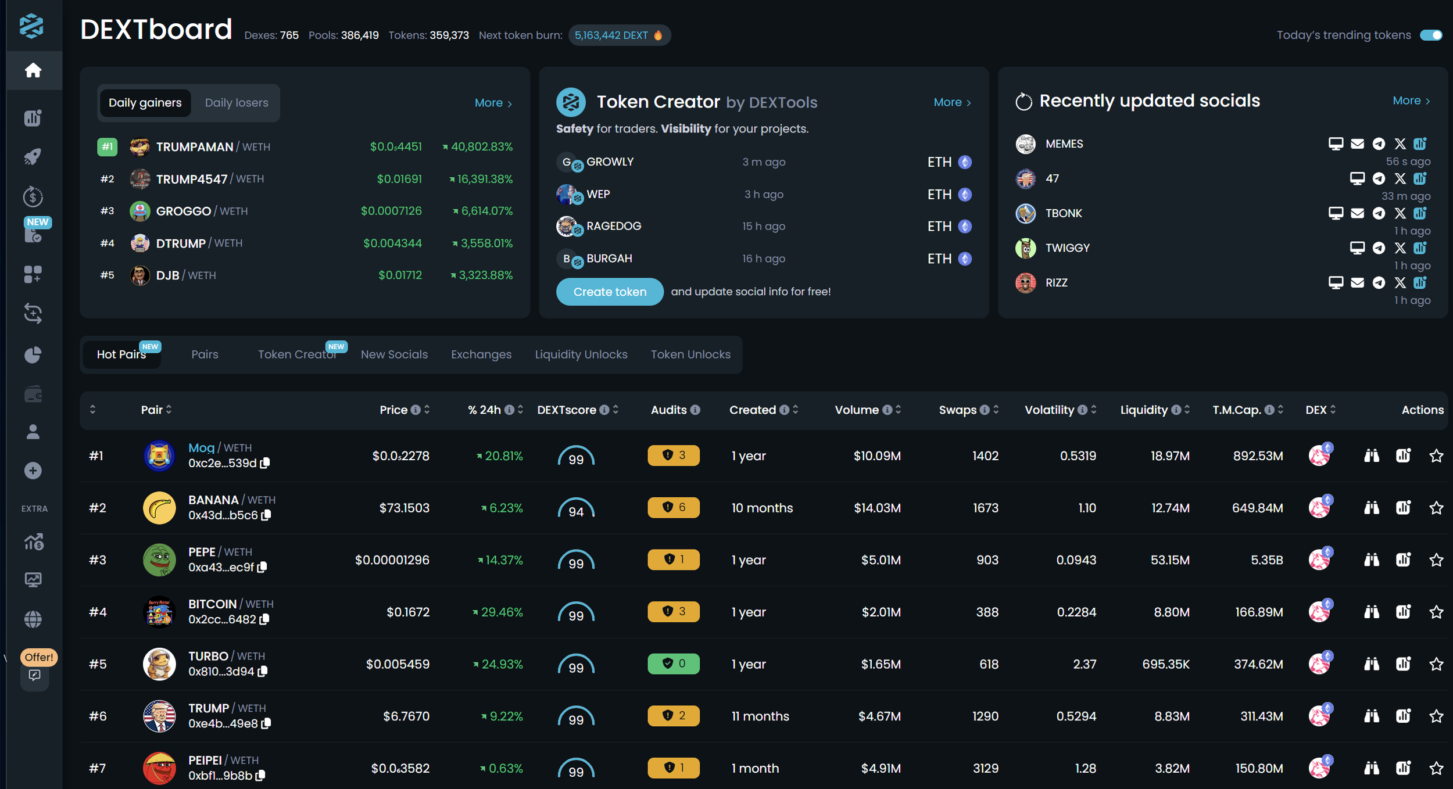Star the Mog pair as favorite
Image resolution: width=1453 pixels, height=789 pixels.
(1436, 456)
